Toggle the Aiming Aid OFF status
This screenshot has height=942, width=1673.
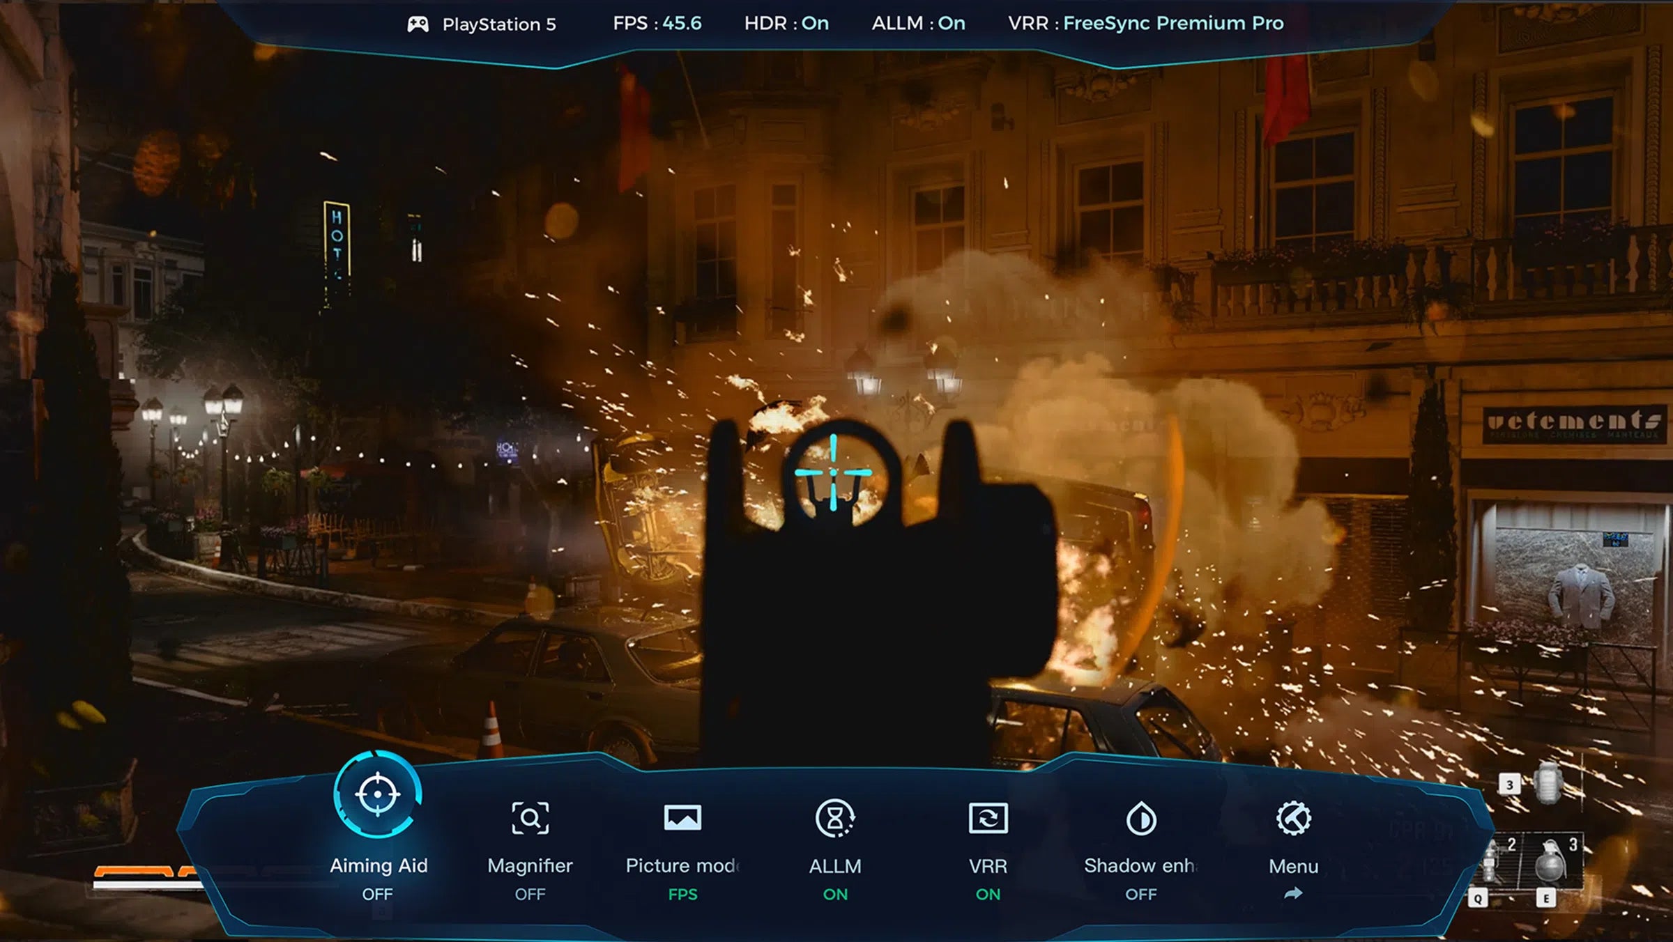tap(377, 894)
